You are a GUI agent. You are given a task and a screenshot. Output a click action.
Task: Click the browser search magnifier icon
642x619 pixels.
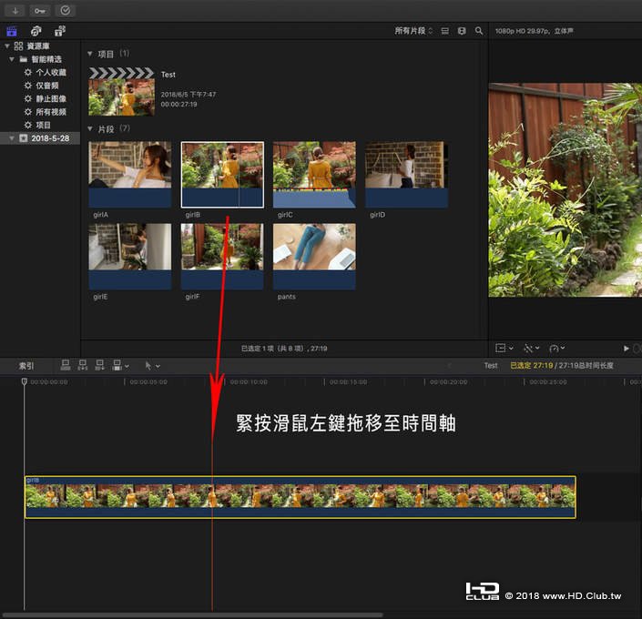(479, 31)
